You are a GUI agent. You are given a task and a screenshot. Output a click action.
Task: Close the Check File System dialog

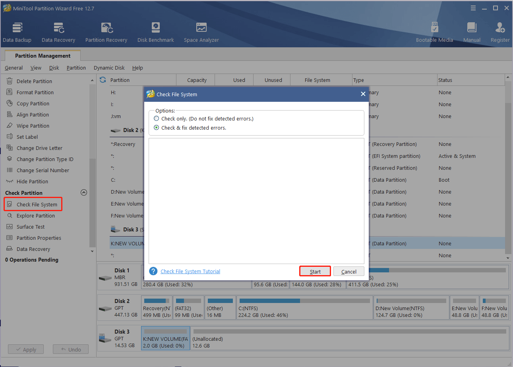click(363, 94)
